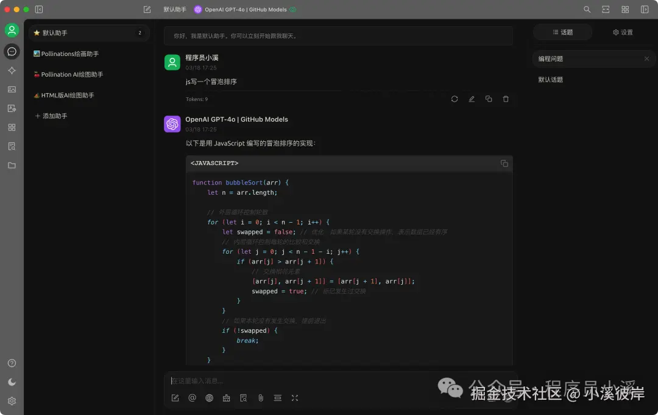This screenshot has height=415, width=658.
Task: Click the 程序员小溪 user avatar in chat
Action: point(172,62)
